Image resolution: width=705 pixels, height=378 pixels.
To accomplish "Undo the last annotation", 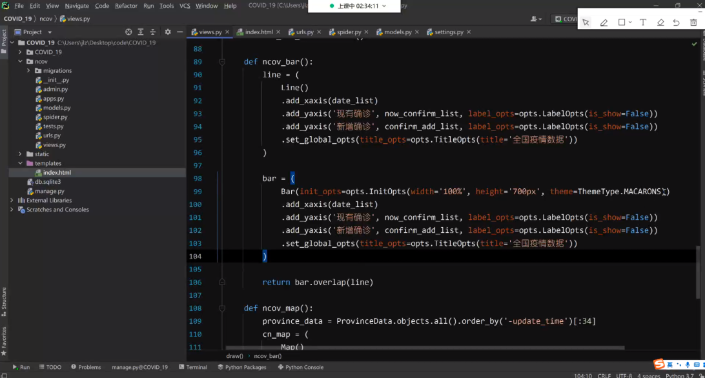I will 676,22.
